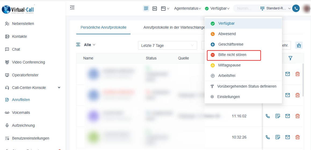Open the window layout icon in top bar
The height and width of the screenshot is (150, 311).
coord(163,9)
